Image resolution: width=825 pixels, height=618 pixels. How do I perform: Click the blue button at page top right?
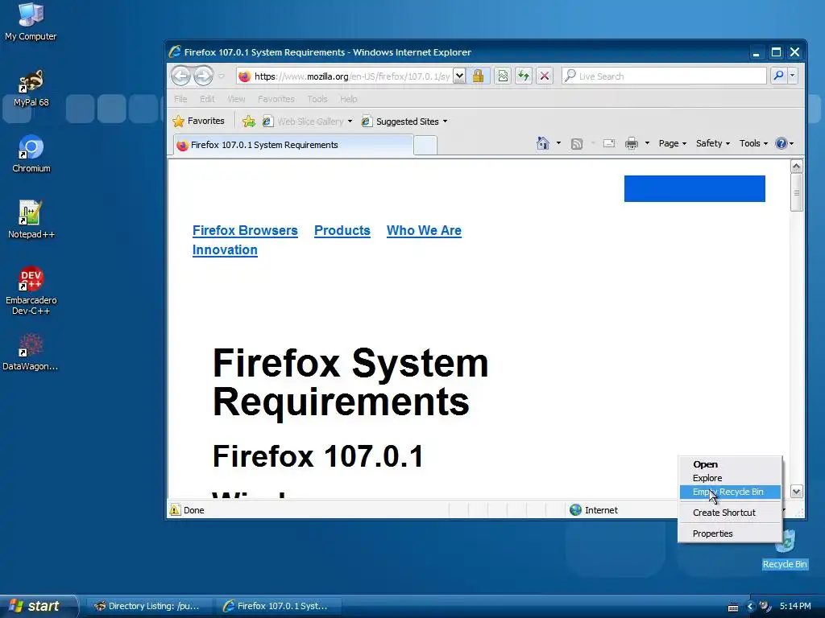point(694,188)
